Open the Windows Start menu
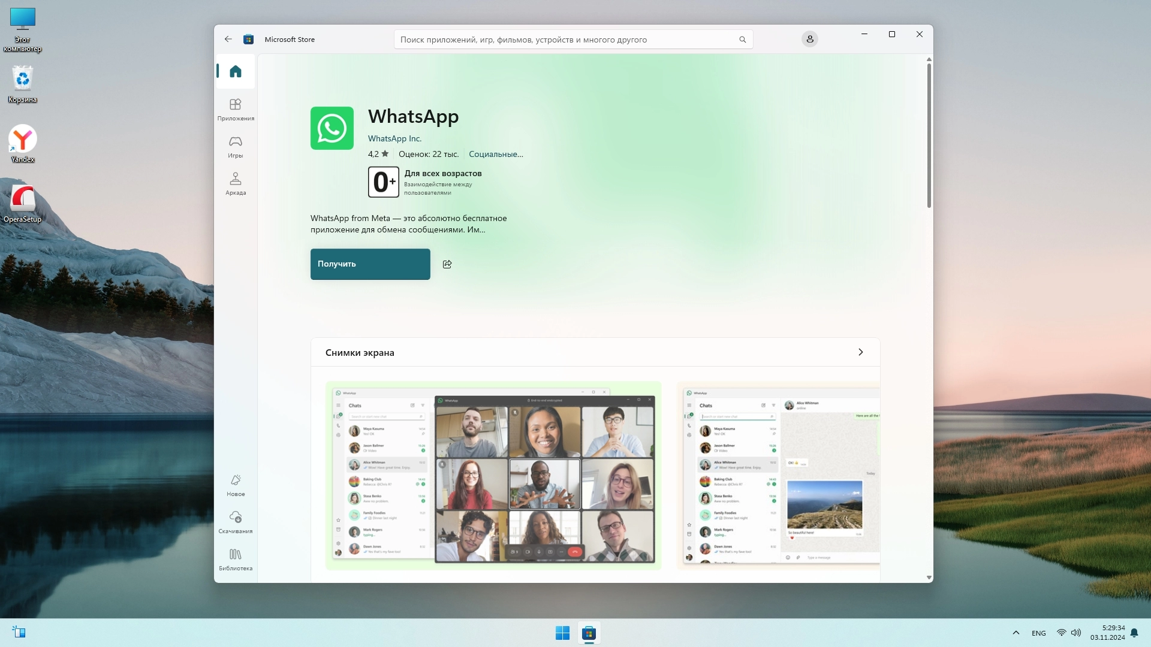1151x647 pixels. [x=562, y=633]
